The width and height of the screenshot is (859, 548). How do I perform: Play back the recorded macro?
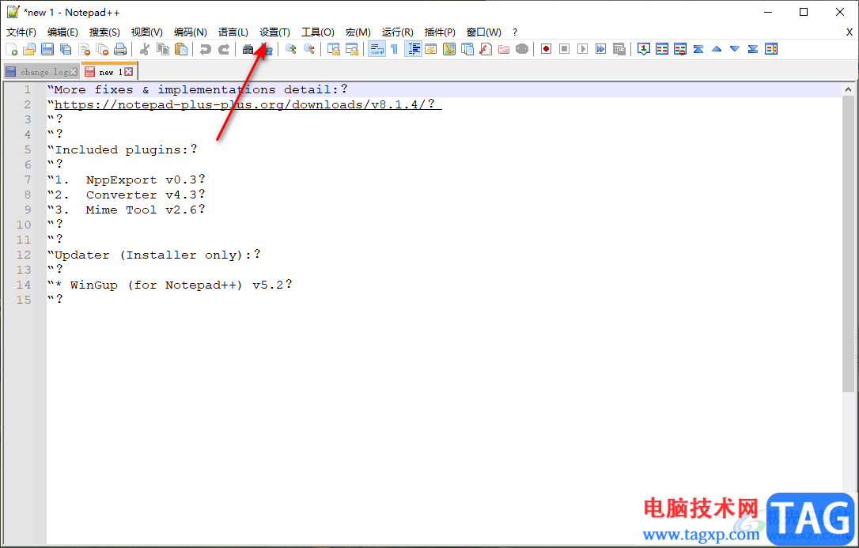583,49
